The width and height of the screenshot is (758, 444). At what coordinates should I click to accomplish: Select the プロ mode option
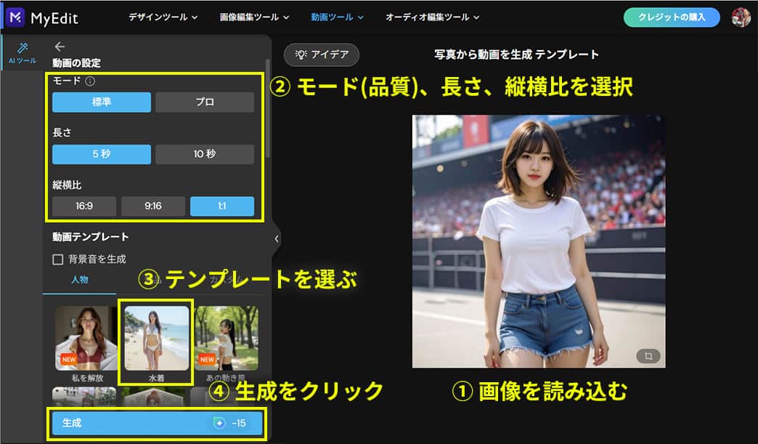point(205,102)
